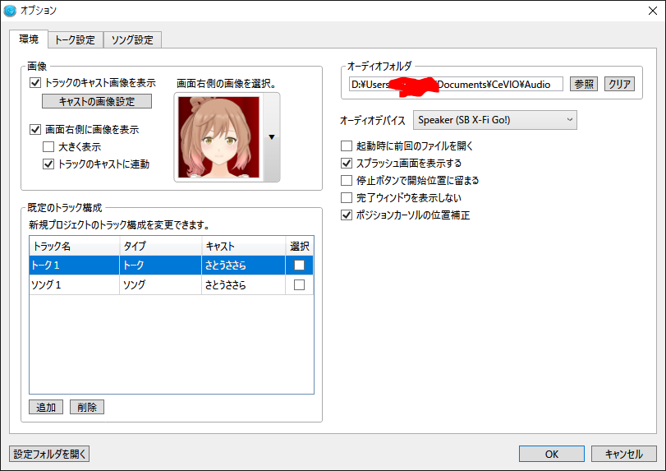Click the キャストの画像設定 button
This screenshot has height=471, width=666.
(x=97, y=102)
